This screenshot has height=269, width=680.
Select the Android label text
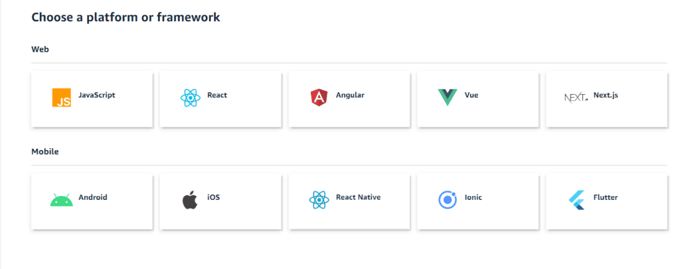93,197
